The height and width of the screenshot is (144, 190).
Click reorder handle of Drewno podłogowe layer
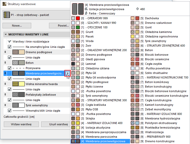click(5, 52)
